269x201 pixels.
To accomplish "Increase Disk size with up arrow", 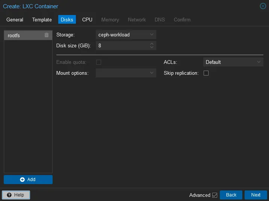I will (152, 44).
